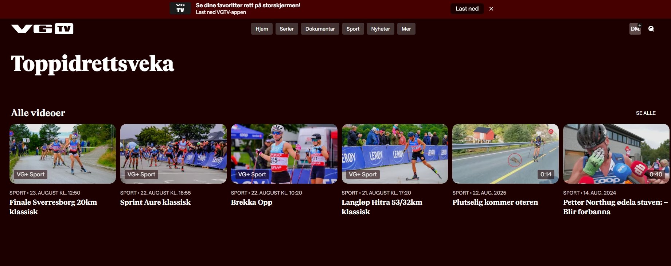This screenshot has width=671, height=266.
Task: Click the title Langløp Hitra 53/32km klassisk
Action: [382, 207]
